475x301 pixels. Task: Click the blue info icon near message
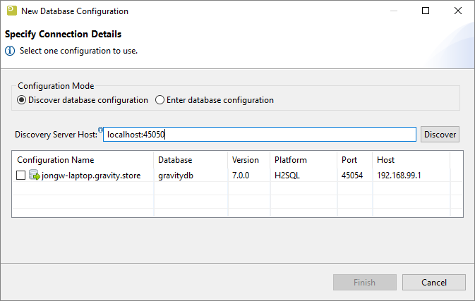(x=10, y=51)
